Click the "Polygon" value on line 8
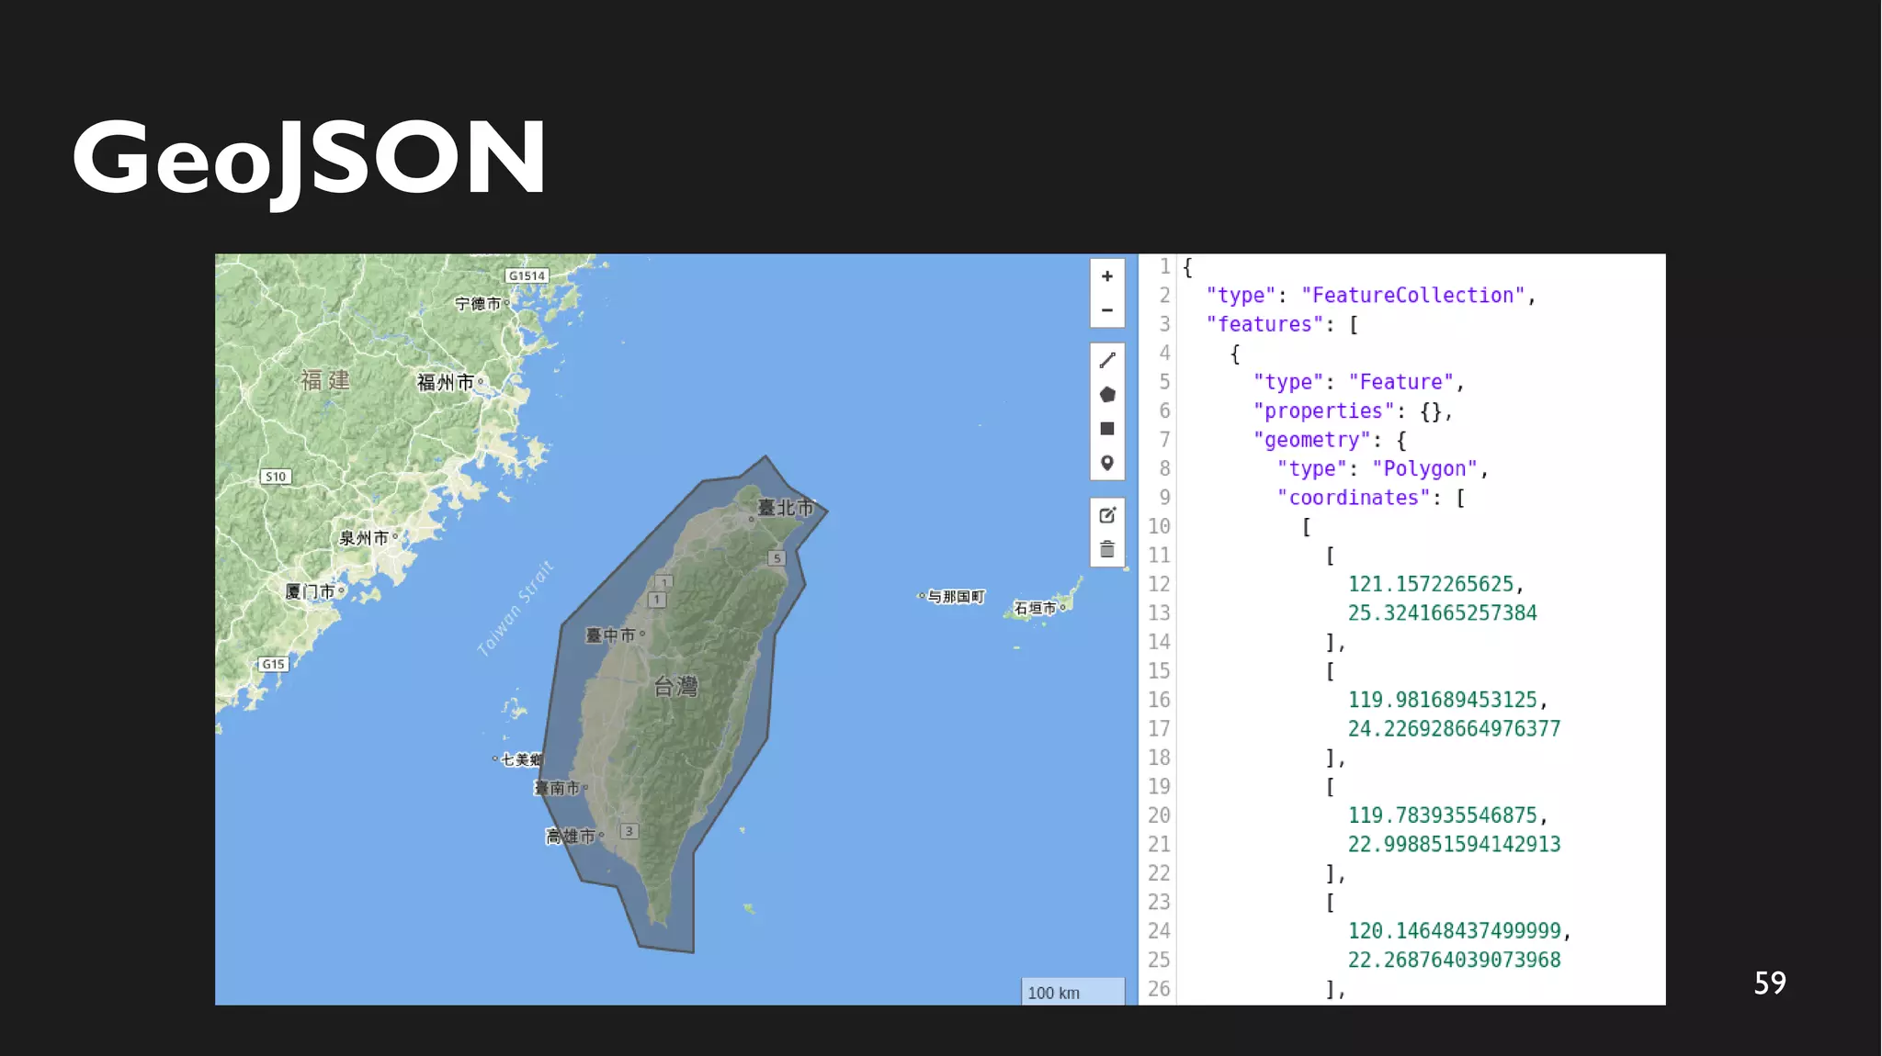This screenshot has width=1882, height=1056. click(x=1424, y=469)
